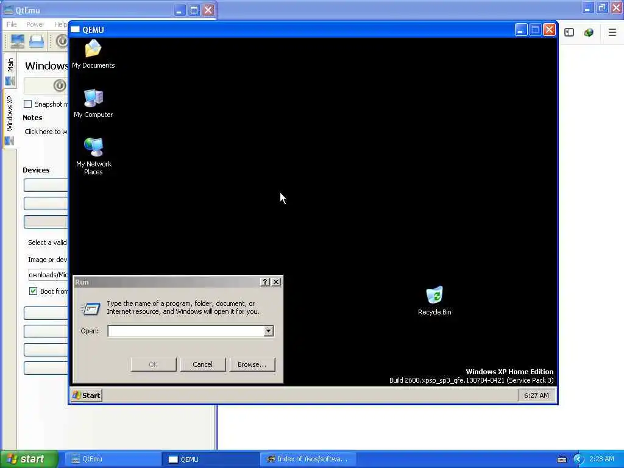Click the colorful globe extension icon

tap(589, 32)
